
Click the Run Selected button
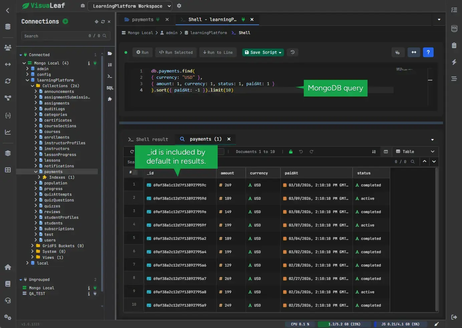click(176, 52)
